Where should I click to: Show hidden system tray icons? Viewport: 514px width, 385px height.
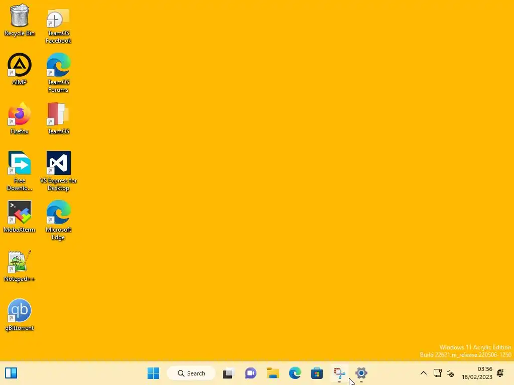tap(424, 373)
